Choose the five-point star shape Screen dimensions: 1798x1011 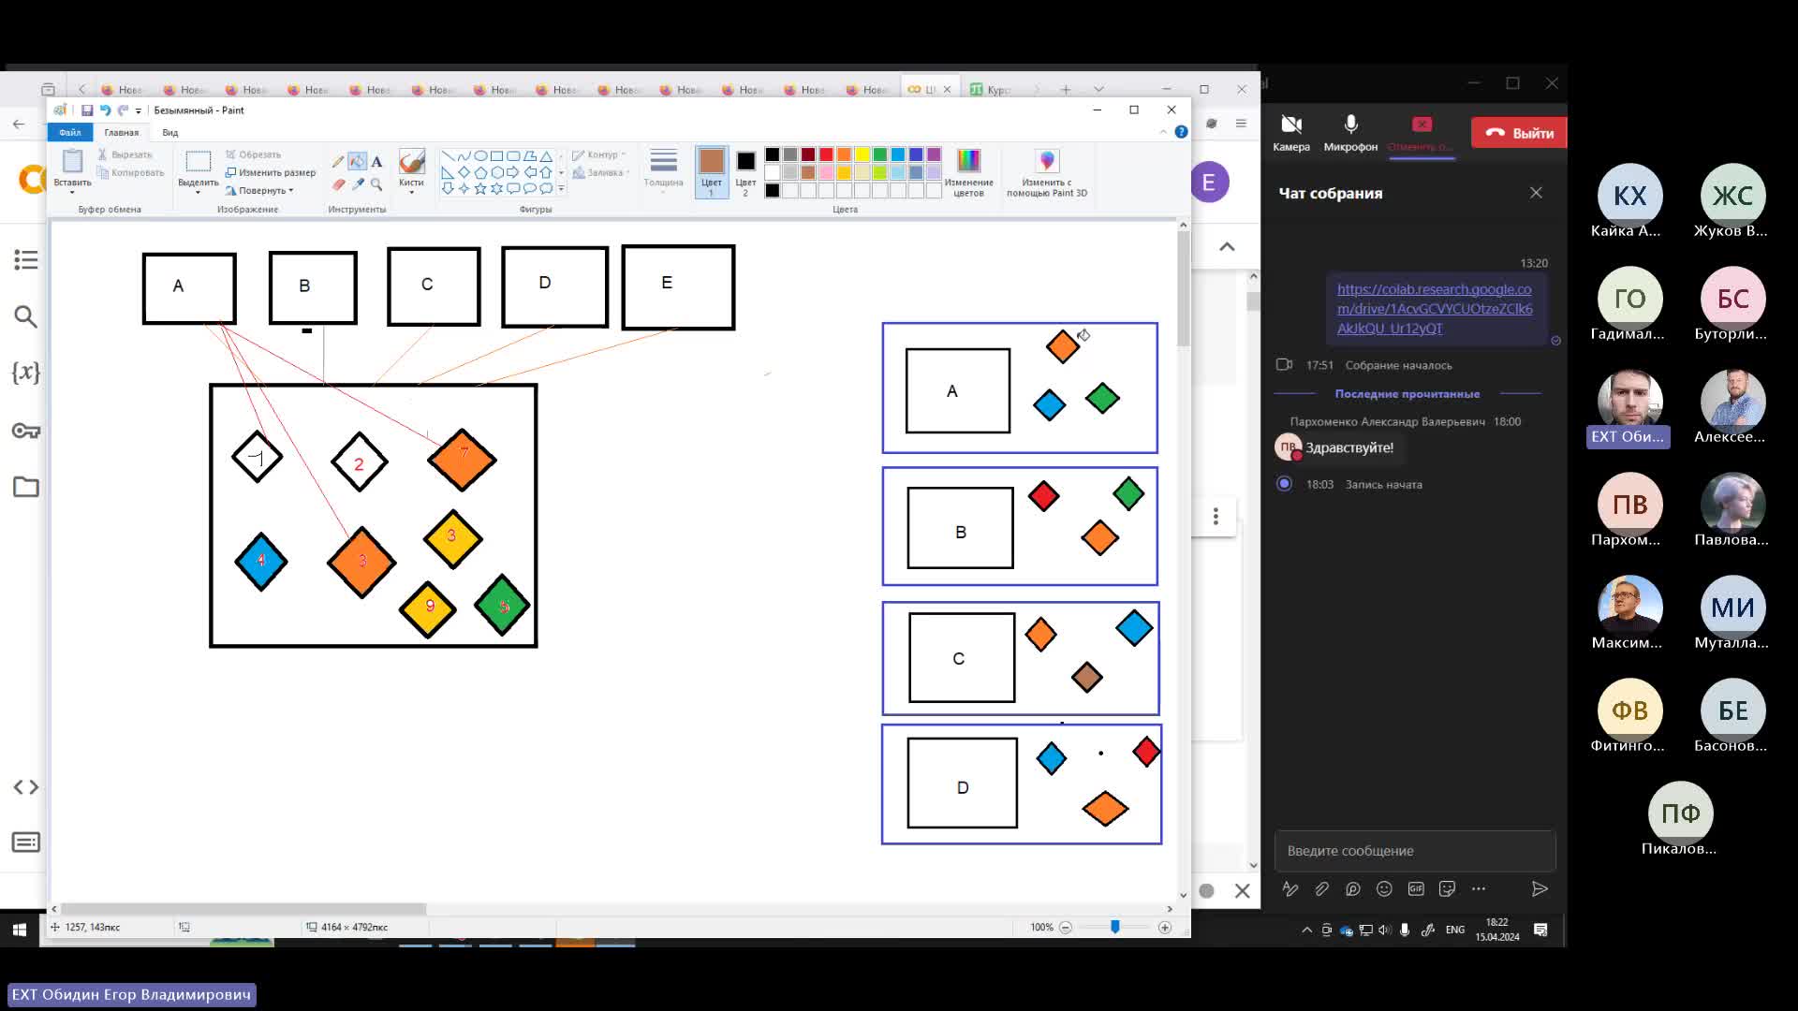pos(480,188)
